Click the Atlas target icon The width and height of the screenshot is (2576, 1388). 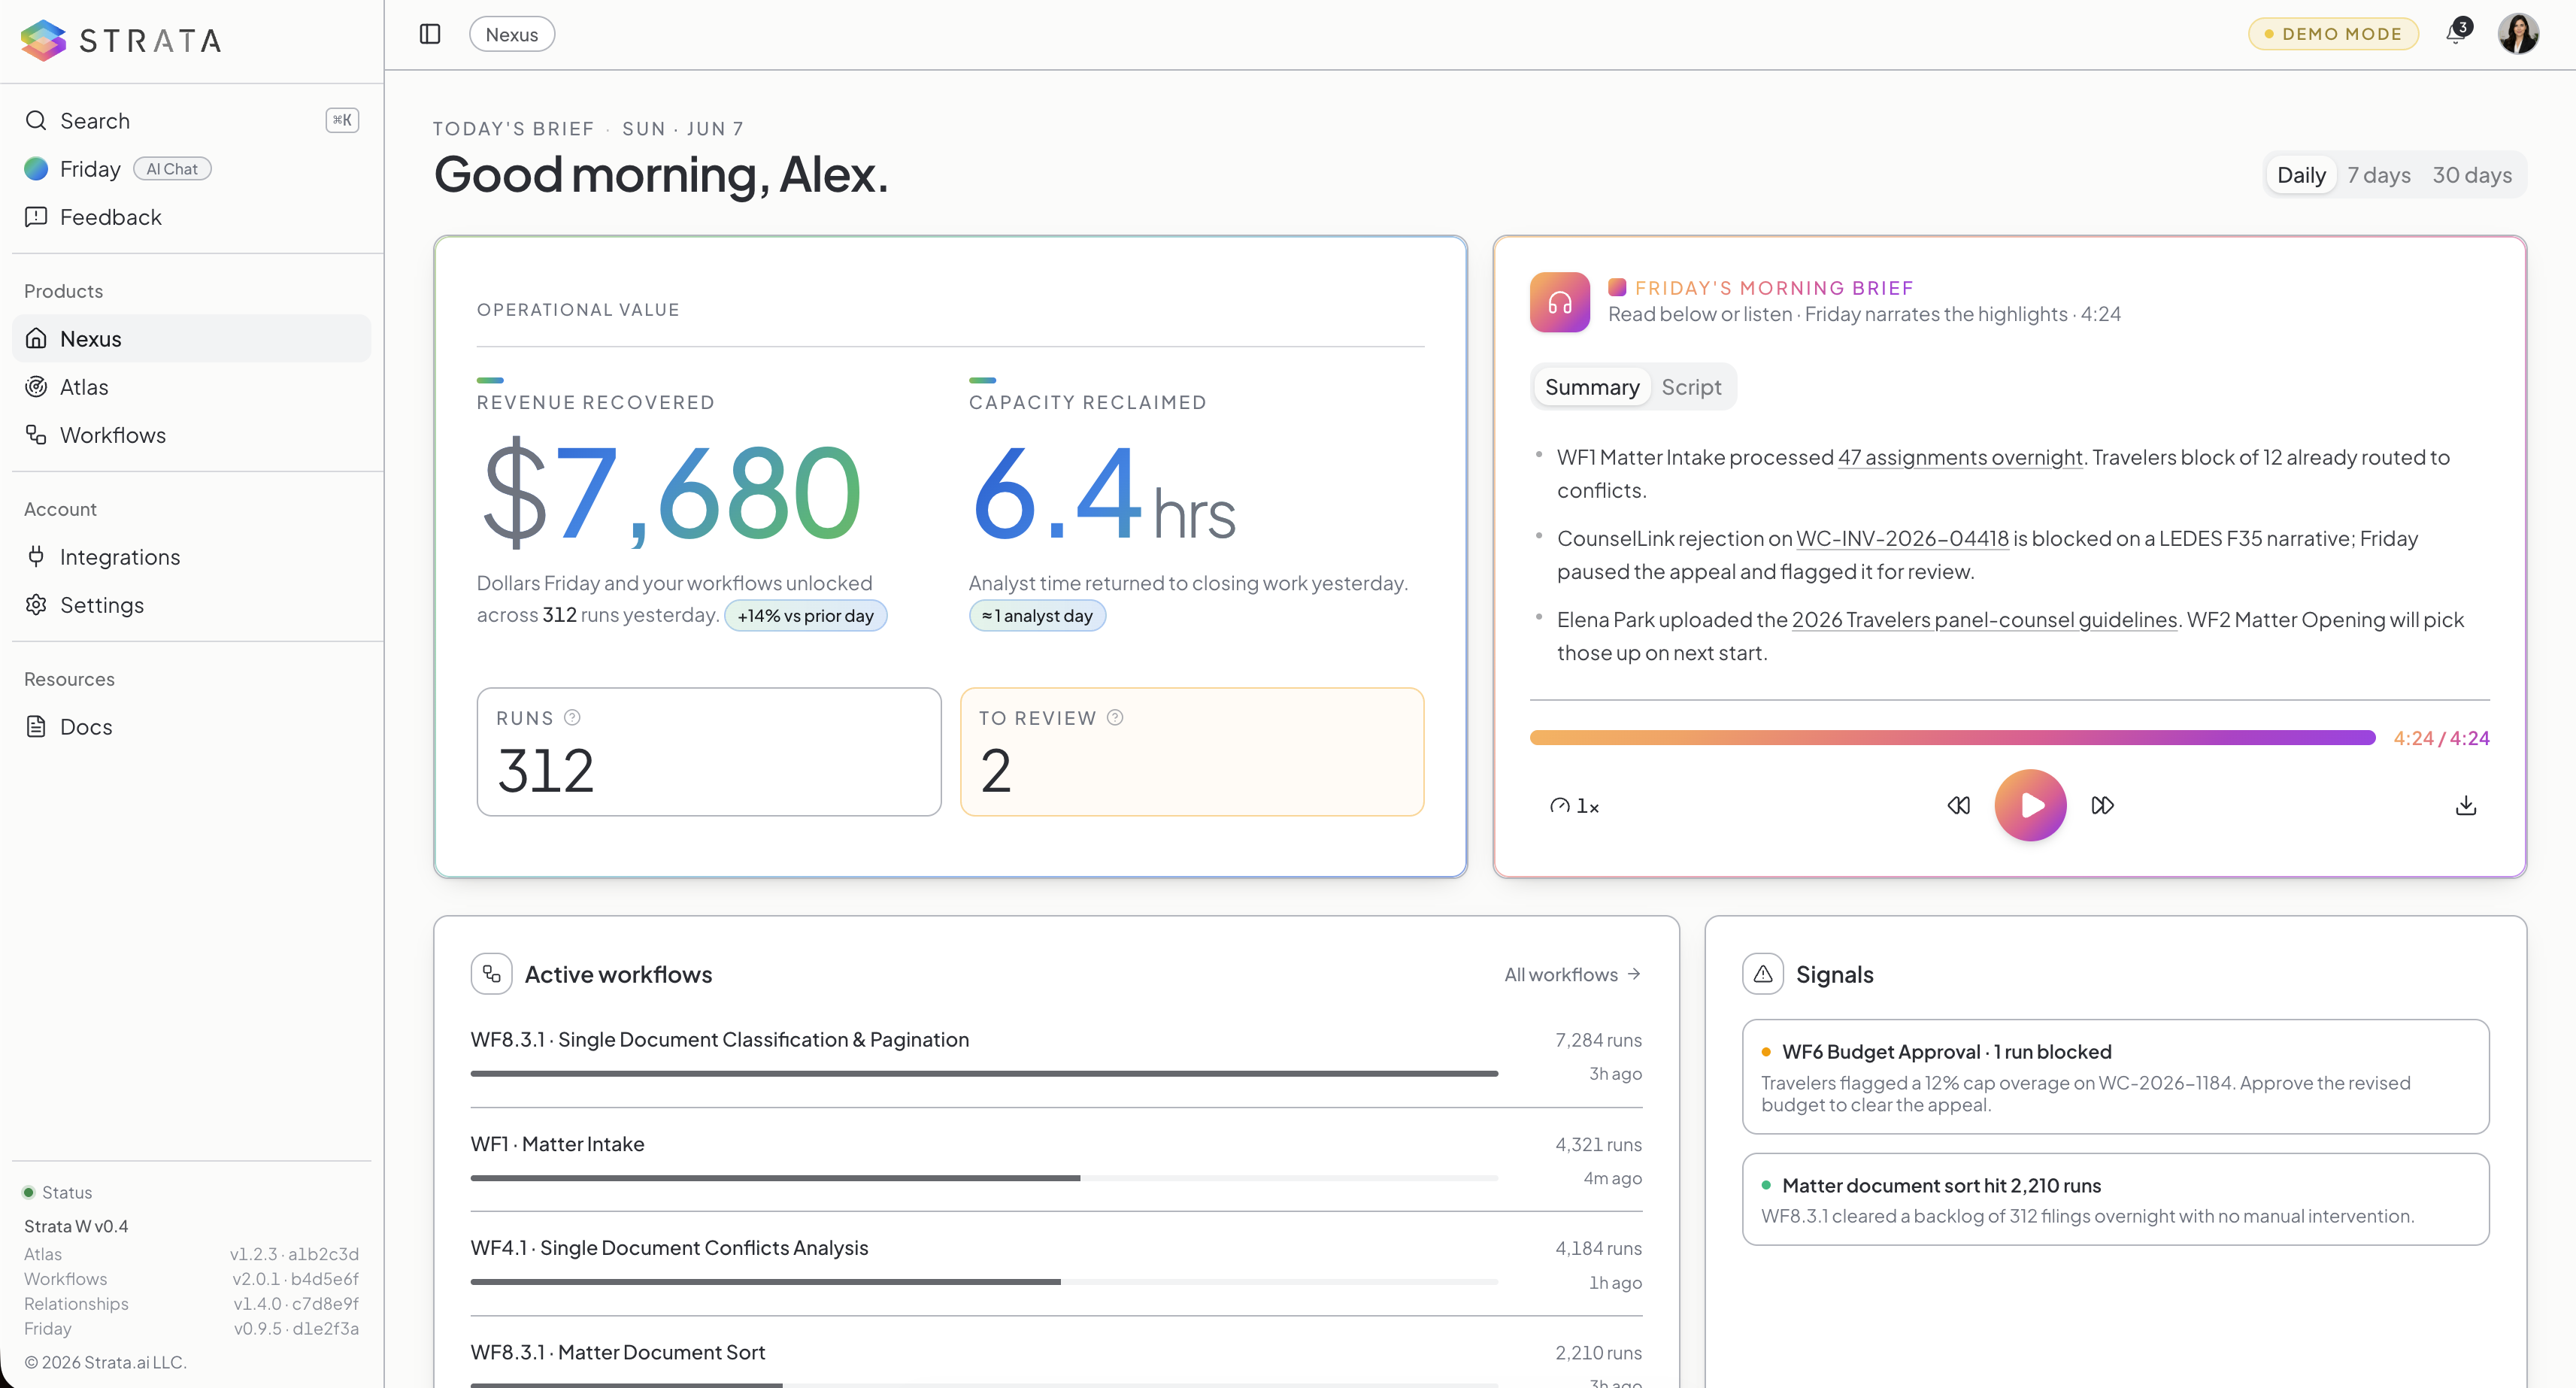pos(36,386)
